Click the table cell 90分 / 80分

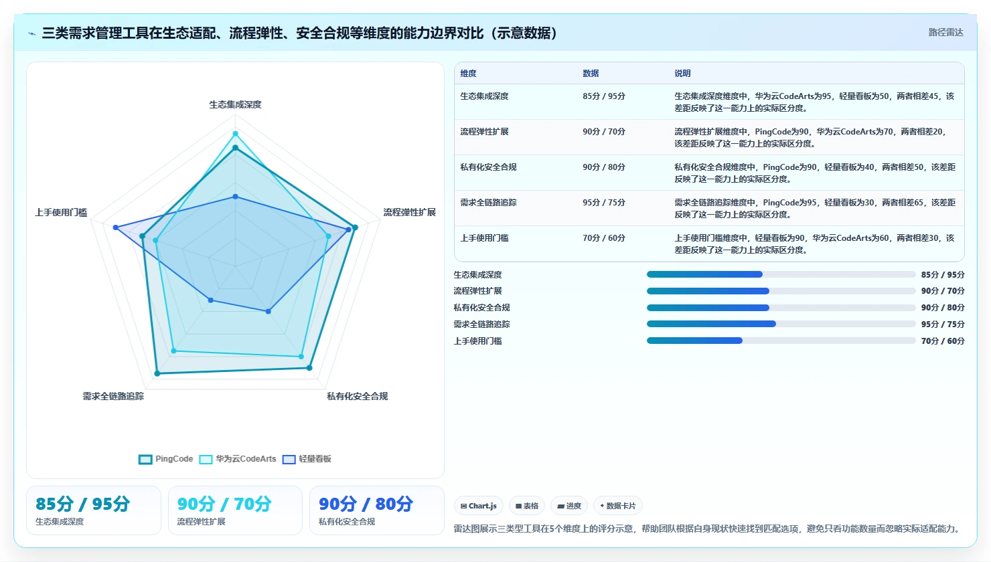pos(604,167)
